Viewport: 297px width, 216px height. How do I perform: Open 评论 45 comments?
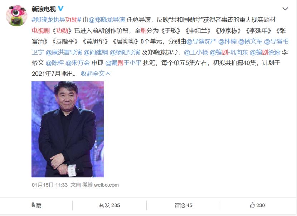(x=183, y=205)
